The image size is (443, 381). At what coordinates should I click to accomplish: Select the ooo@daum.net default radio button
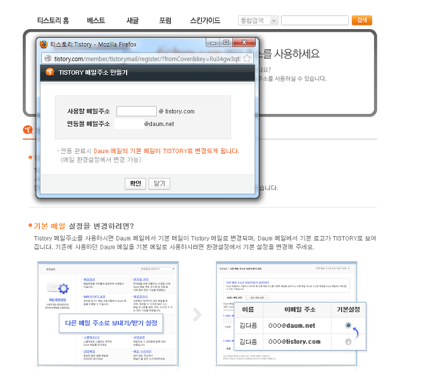tap(348, 325)
